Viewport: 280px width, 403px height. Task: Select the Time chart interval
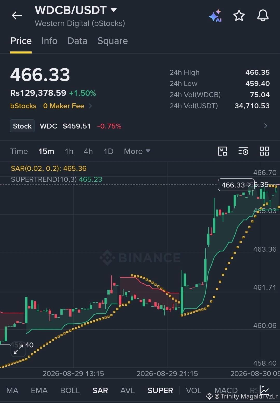pyautogui.click(x=19, y=151)
